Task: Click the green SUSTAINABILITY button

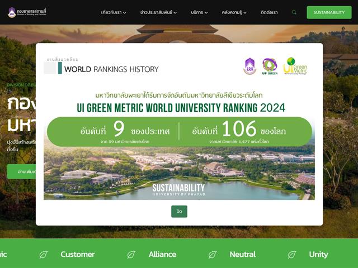Action: pyautogui.click(x=329, y=12)
